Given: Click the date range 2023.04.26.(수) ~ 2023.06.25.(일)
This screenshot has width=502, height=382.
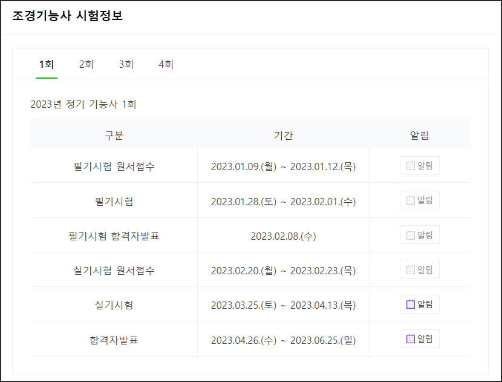Looking at the screenshot, I should pos(283,340).
